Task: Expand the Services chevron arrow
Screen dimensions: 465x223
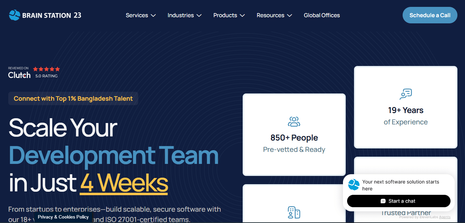Action: point(153,15)
